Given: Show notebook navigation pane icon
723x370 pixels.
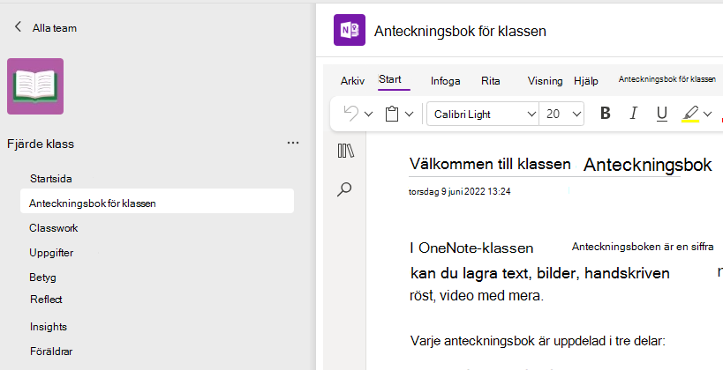Looking at the screenshot, I should tap(346, 151).
